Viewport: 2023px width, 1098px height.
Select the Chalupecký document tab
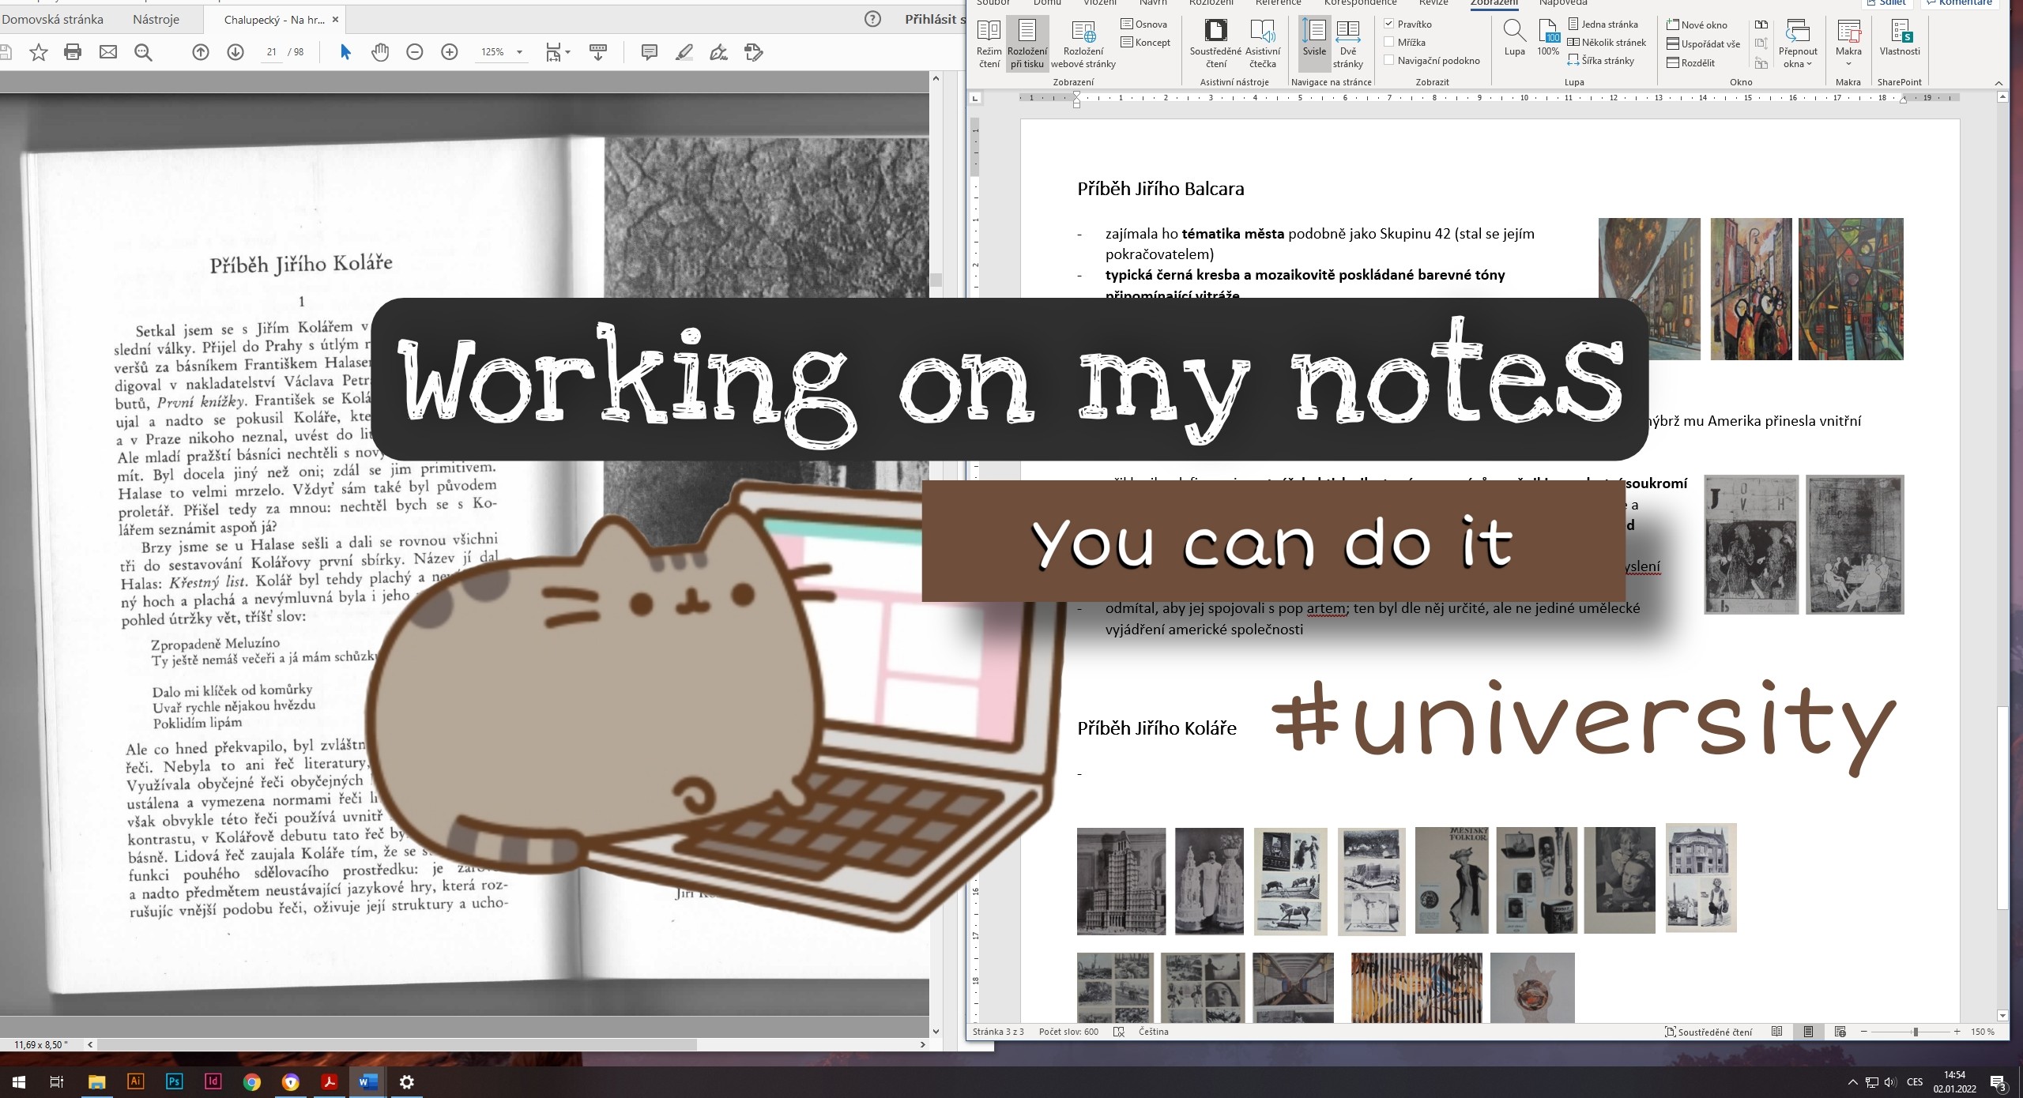click(274, 20)
